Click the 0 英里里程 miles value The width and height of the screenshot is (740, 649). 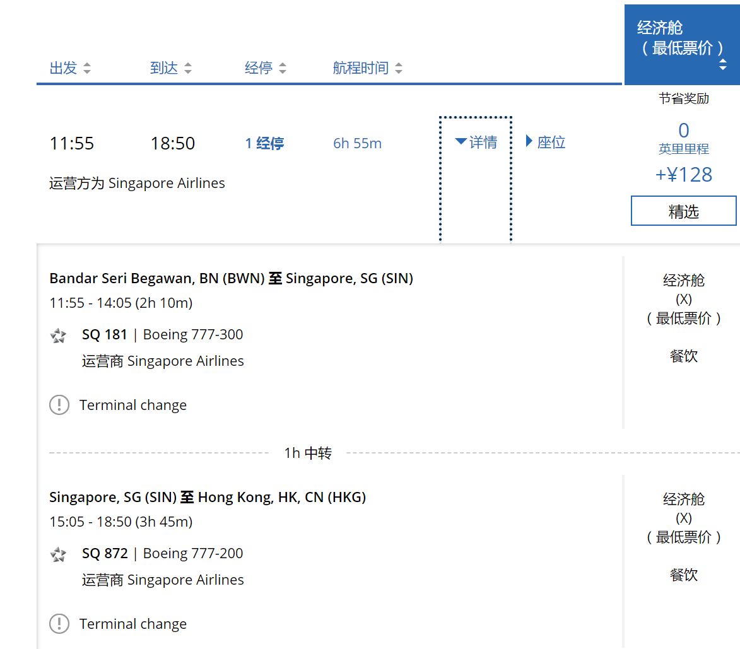683,137
